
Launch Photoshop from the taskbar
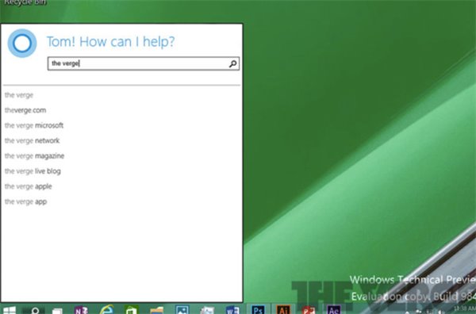click(x=258, y=310)
